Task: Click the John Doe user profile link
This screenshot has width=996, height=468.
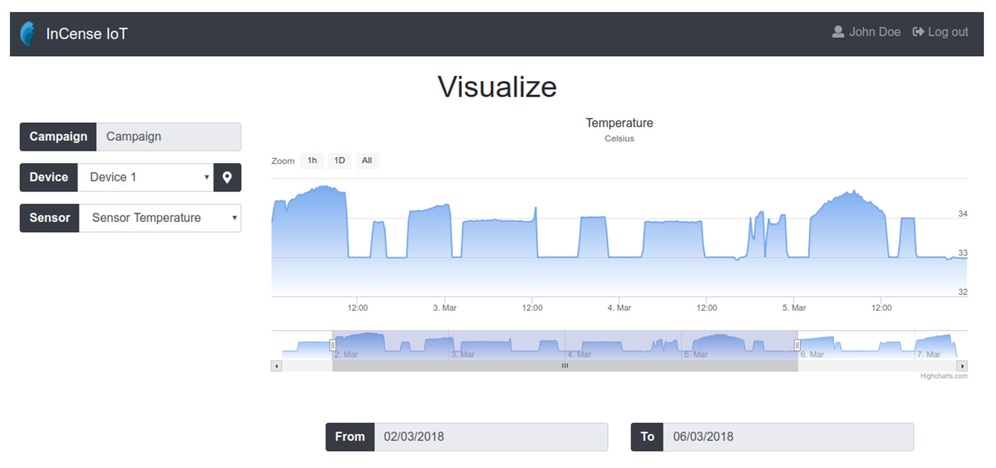Action: pos(866,32)
